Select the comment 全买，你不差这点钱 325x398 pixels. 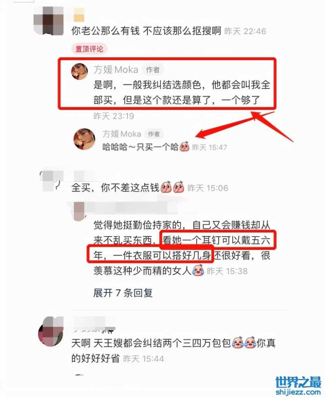click(115, 188)
